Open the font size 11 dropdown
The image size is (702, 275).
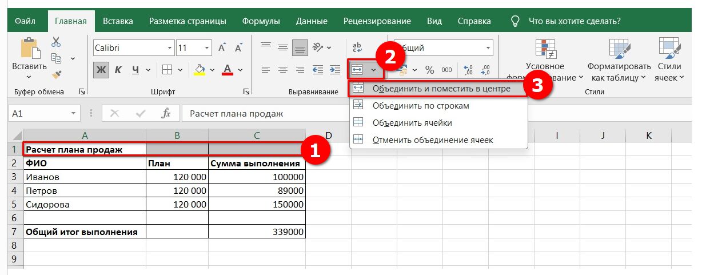(208, 48)
